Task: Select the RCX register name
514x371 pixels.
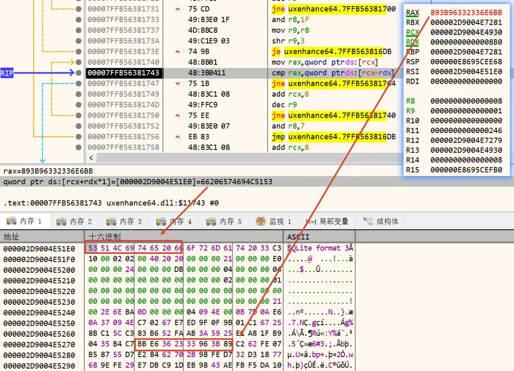Action: click(412, 32)
